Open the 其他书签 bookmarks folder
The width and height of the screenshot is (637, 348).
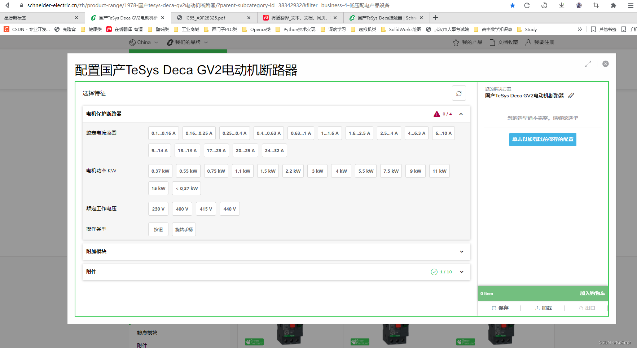pos(603,29)
